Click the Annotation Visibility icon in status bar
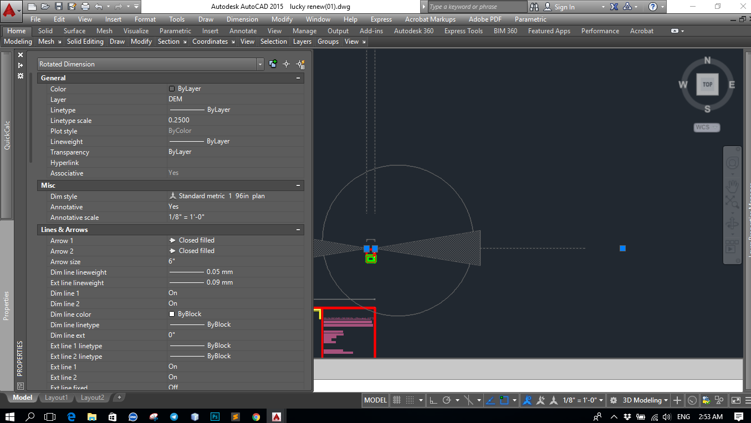Viewport: 751px width, 423px height. tap(527, 400)
